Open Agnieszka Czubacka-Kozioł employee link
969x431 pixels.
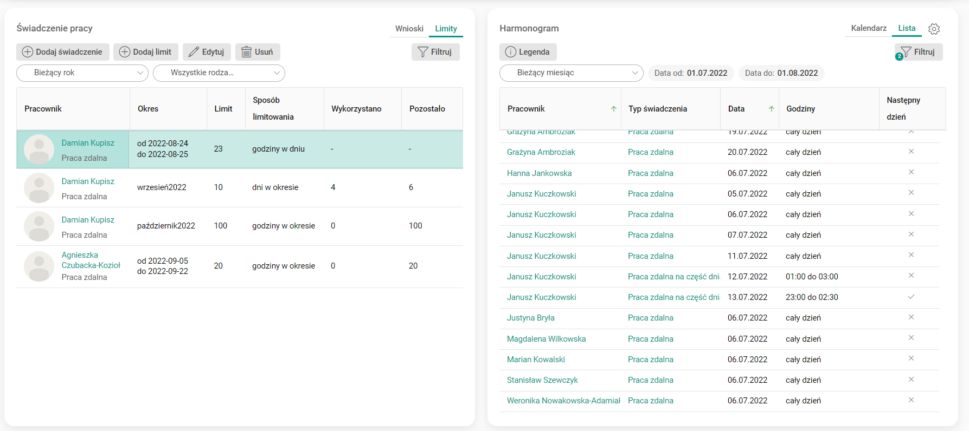click(x=91, y=260)
